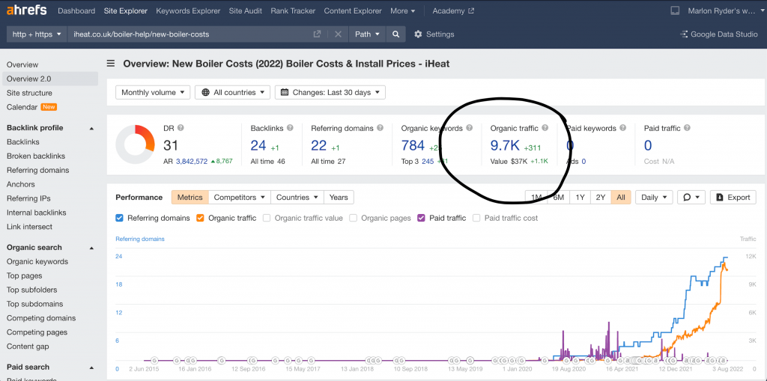Click help icon next to Organic keywords
This screenshot has width=767, height=381.
pyautogui.click(x=470, y=128)
